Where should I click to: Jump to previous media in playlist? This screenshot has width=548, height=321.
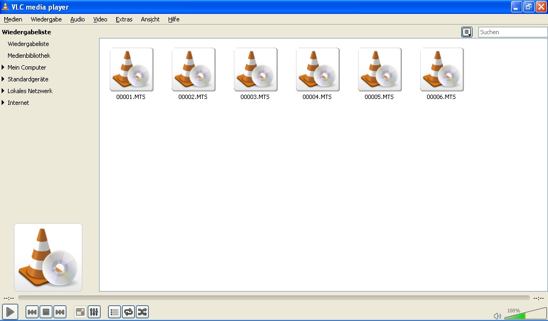pyautogui.click(x=32, y=312)
